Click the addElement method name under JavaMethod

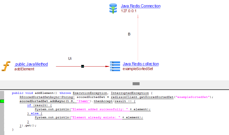pos(24,69)
